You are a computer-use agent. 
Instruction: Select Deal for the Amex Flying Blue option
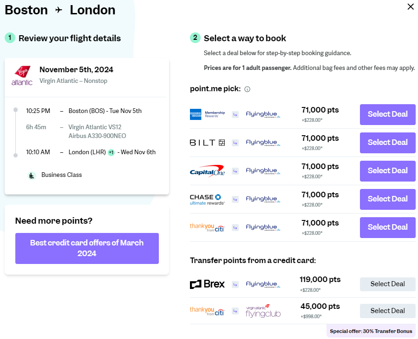point(387,114)
